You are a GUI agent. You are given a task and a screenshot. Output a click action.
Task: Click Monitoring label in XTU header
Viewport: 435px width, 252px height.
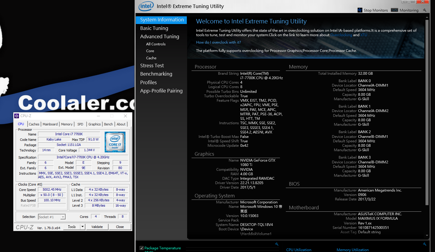(409, 10)
